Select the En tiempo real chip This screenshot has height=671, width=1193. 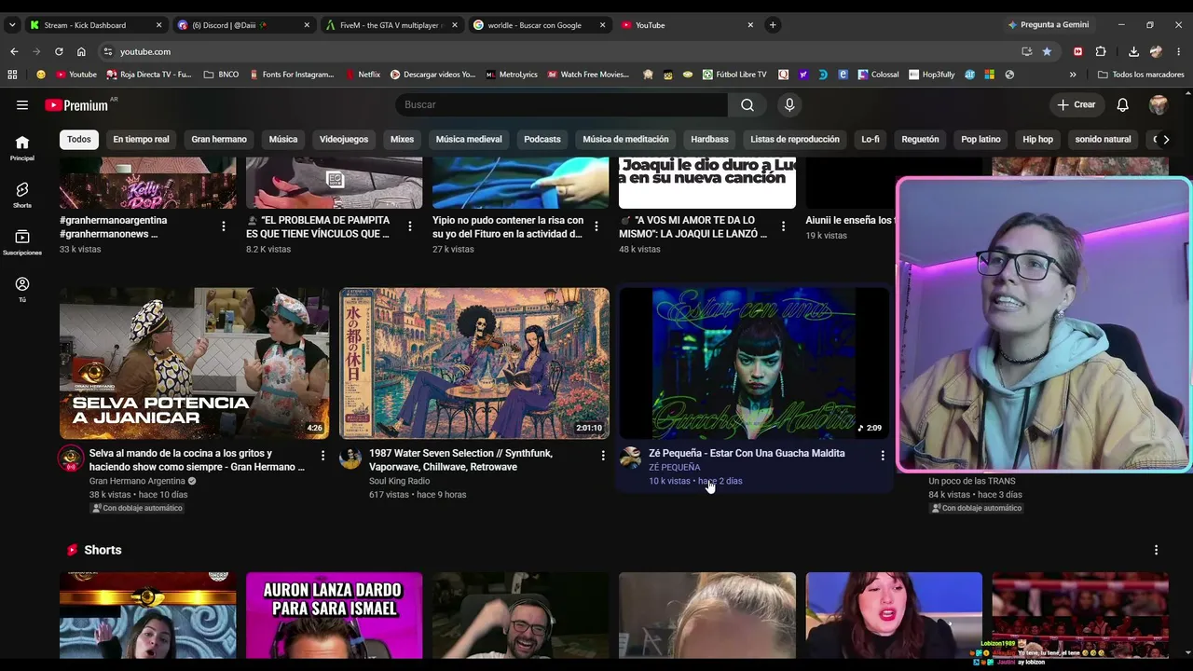pos(141,139)
